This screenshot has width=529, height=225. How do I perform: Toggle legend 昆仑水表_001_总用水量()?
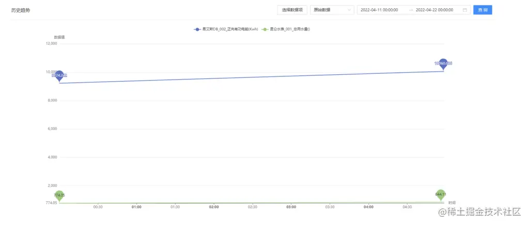click(286, 29)
